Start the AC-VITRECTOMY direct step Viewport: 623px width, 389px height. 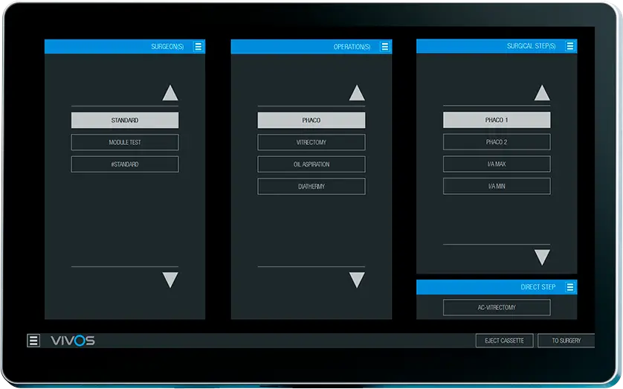497,307
